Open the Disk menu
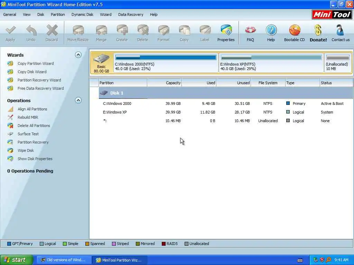 41,14
